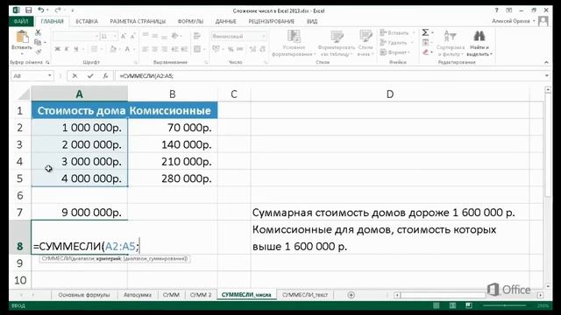The height and width of the screenshot is (315, 561).
Task: Increase the font size
Action: [x=124, y=37]
